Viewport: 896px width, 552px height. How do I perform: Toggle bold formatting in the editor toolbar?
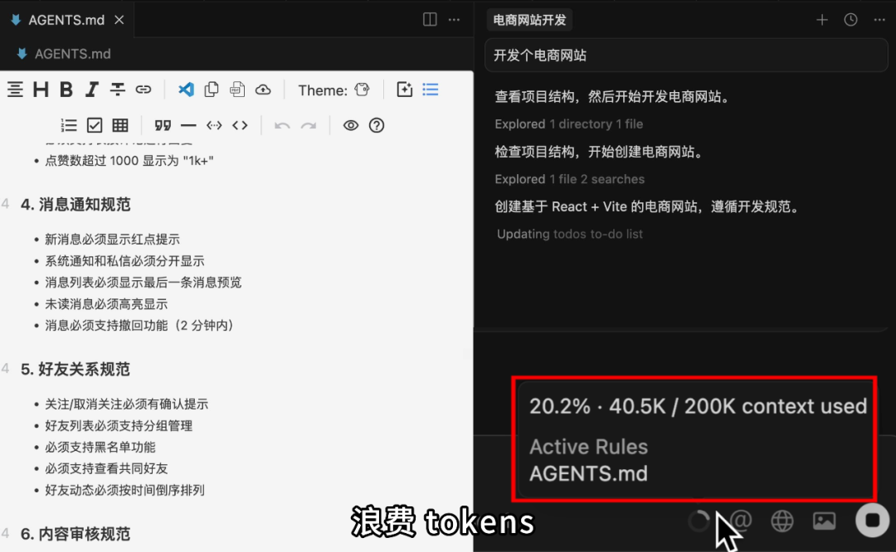(65, 90)
